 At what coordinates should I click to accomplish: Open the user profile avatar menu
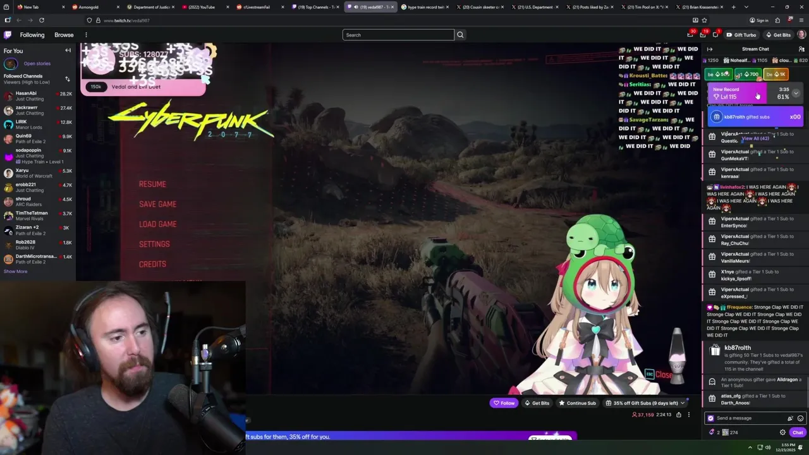pos(801,35)
